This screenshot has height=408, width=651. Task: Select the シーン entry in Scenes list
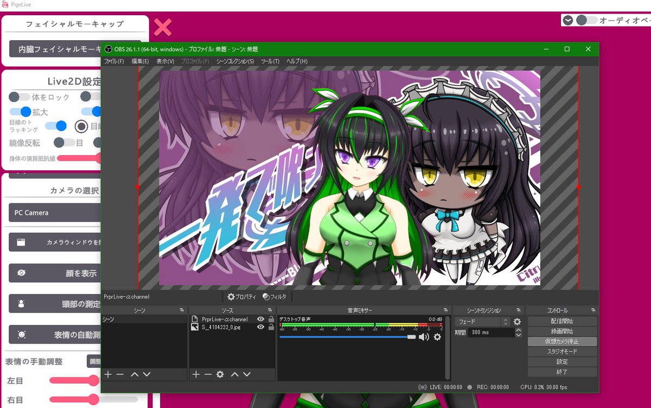144,320
